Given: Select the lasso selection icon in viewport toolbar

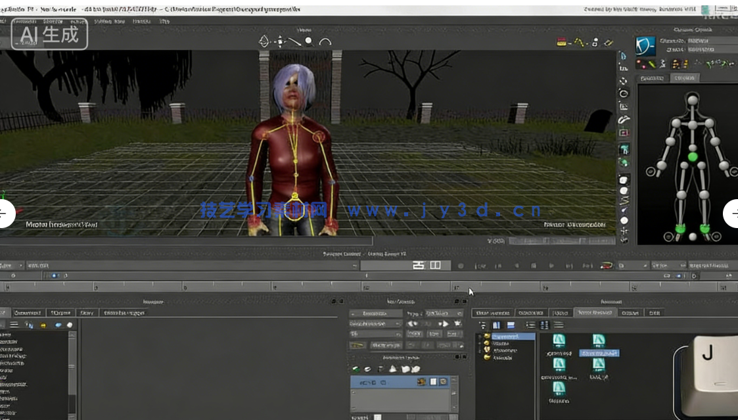Looking at the screenshot, I should (263, 42).
